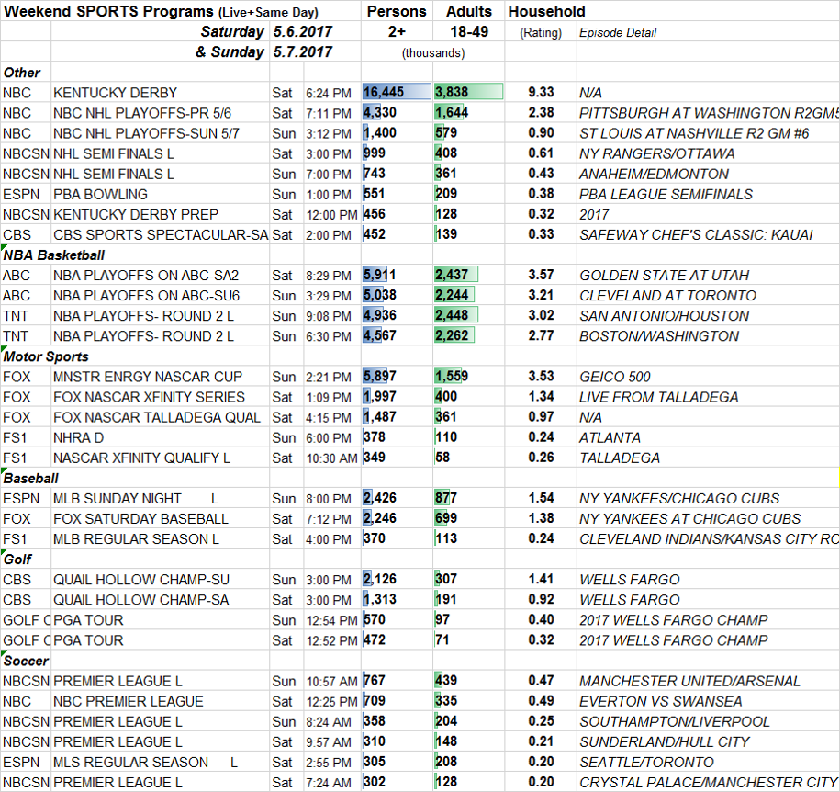
Task: Select the Soccer section header
Action: (x=26, y=662)
